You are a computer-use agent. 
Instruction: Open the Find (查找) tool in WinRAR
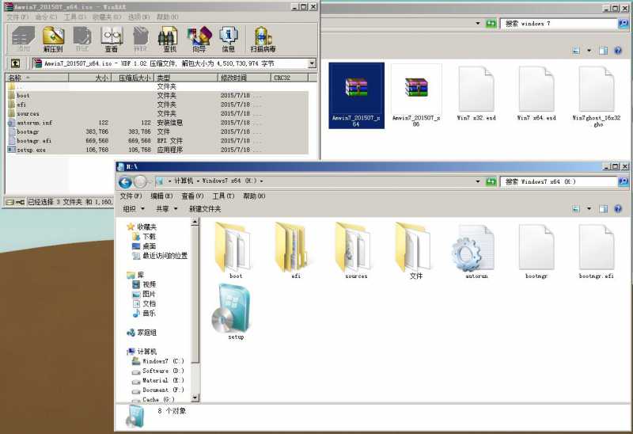[x=169, y=39]
